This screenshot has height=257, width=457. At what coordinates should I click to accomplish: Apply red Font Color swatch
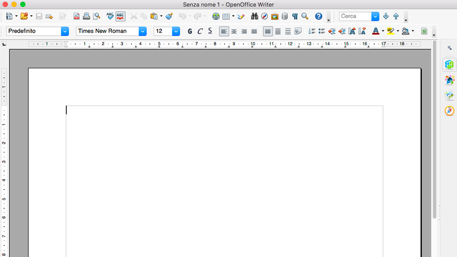376,31
